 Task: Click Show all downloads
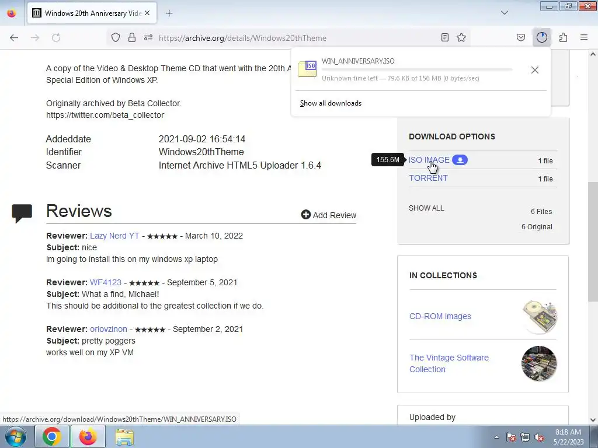tap(331, 103)
